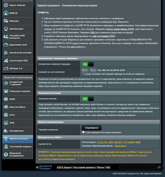Go to AiMesh menu label

[x=14, y=13]
